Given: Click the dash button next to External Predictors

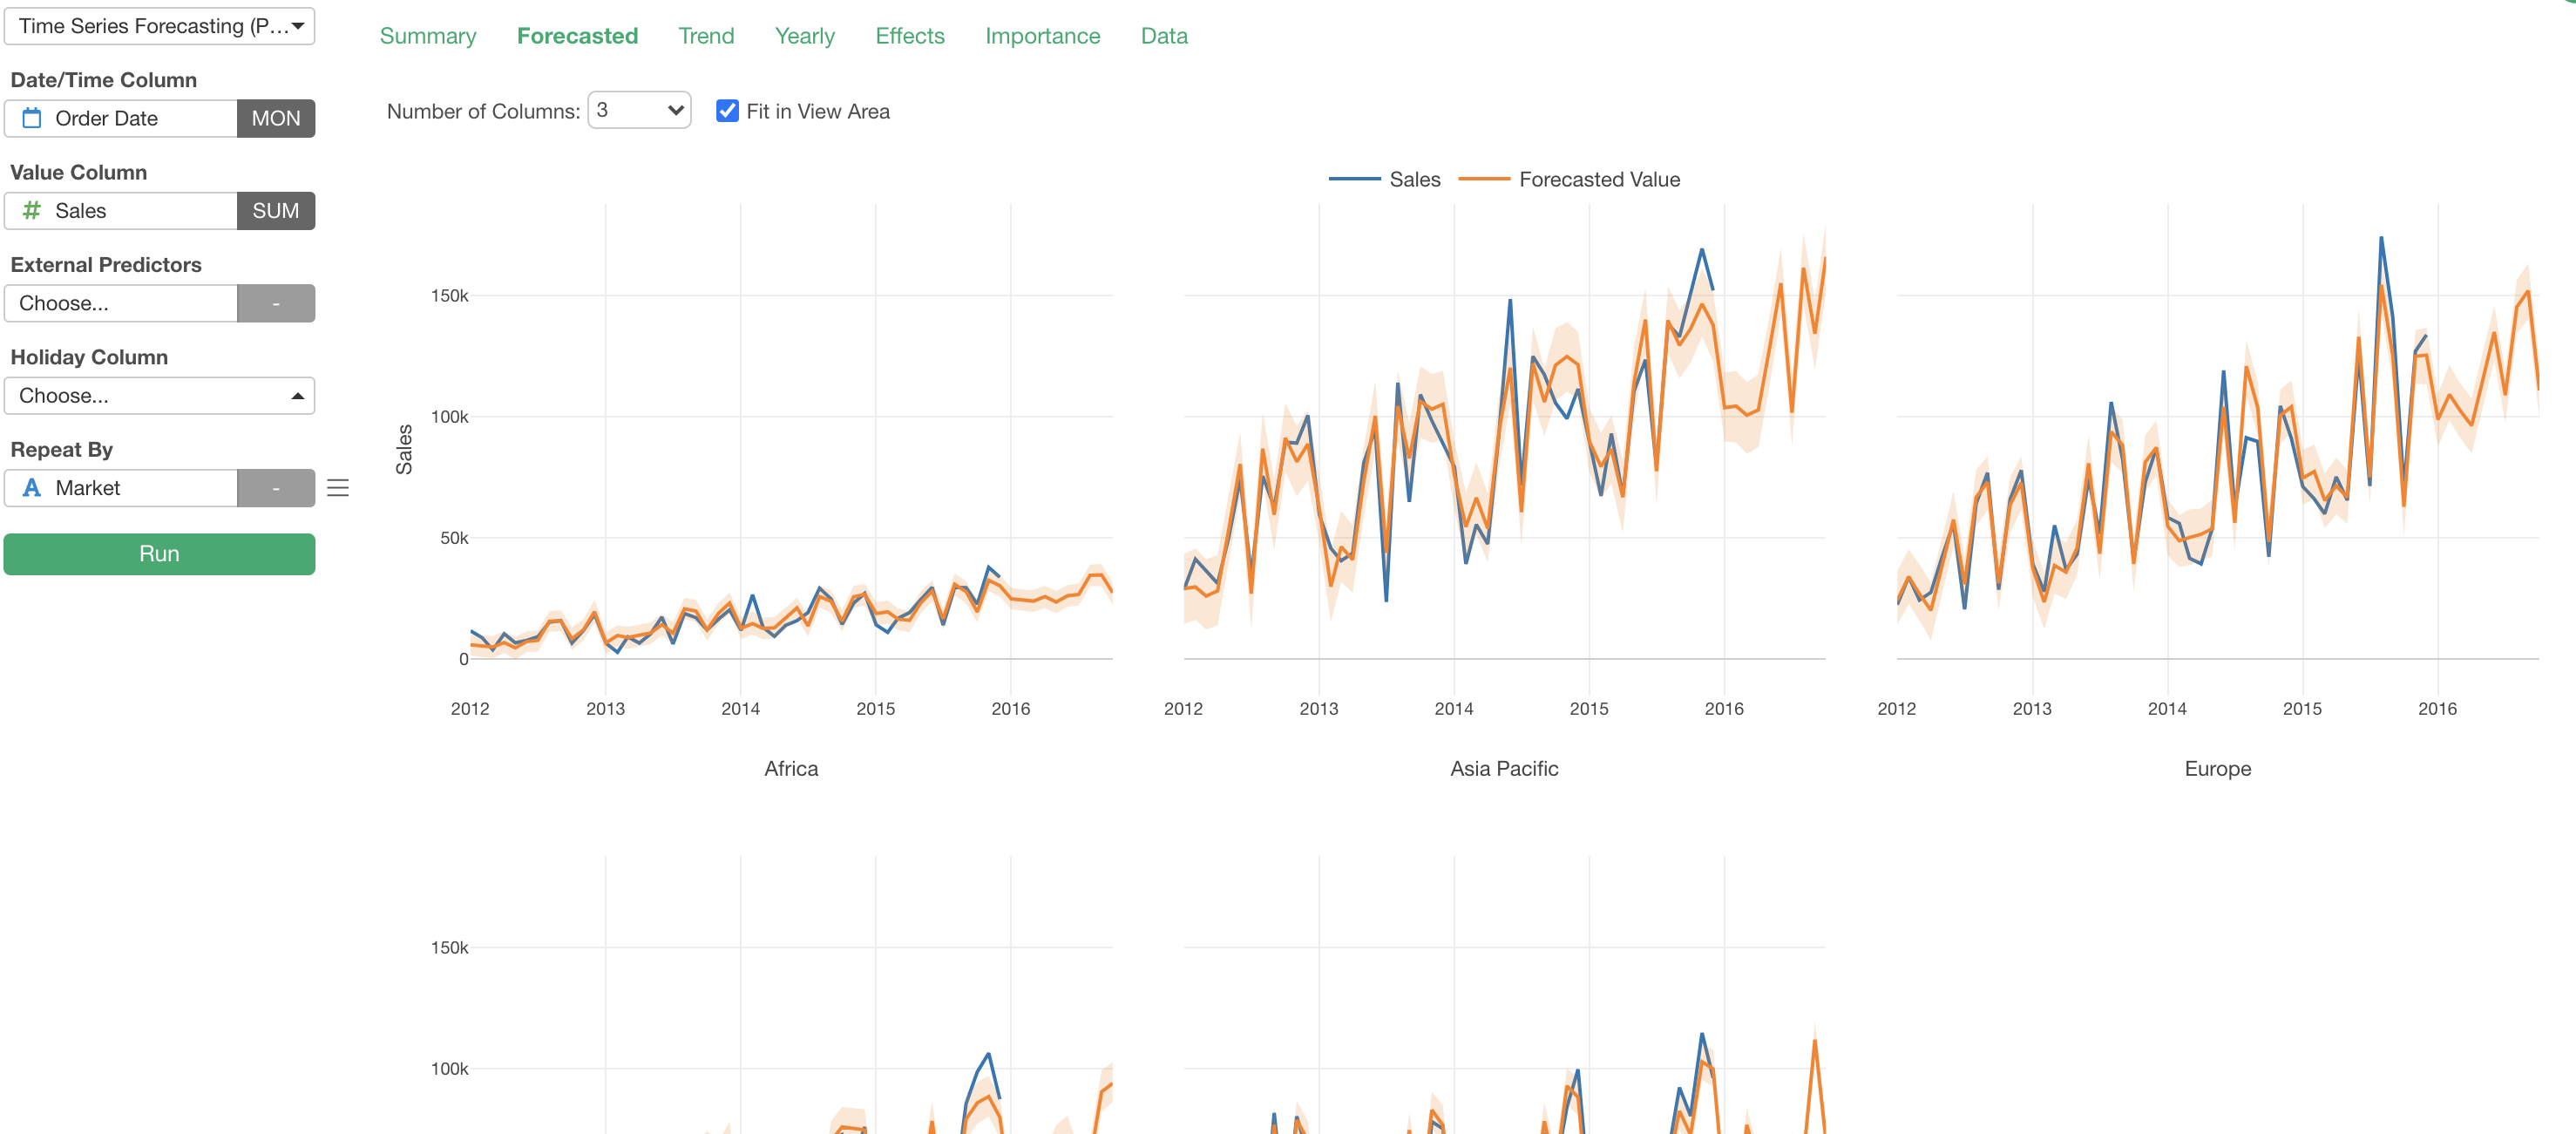Looking at the screenshot, I should point(276,303).
